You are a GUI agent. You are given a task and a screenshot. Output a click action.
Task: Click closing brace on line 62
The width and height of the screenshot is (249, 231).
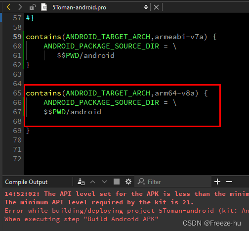[28, 65]
